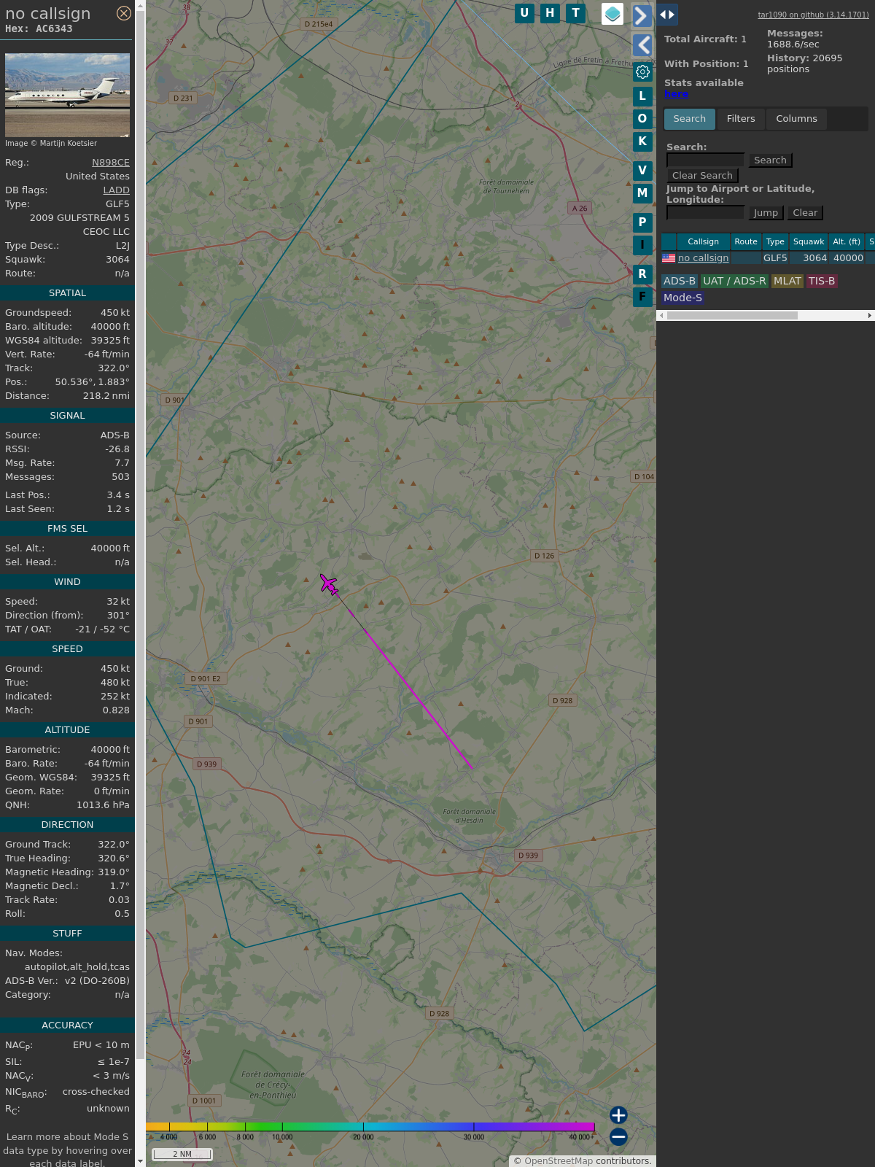The height and width of the screenshot is (1167, 875).
Task: Toggle the V map button
Action: click(x=642, y=171)
